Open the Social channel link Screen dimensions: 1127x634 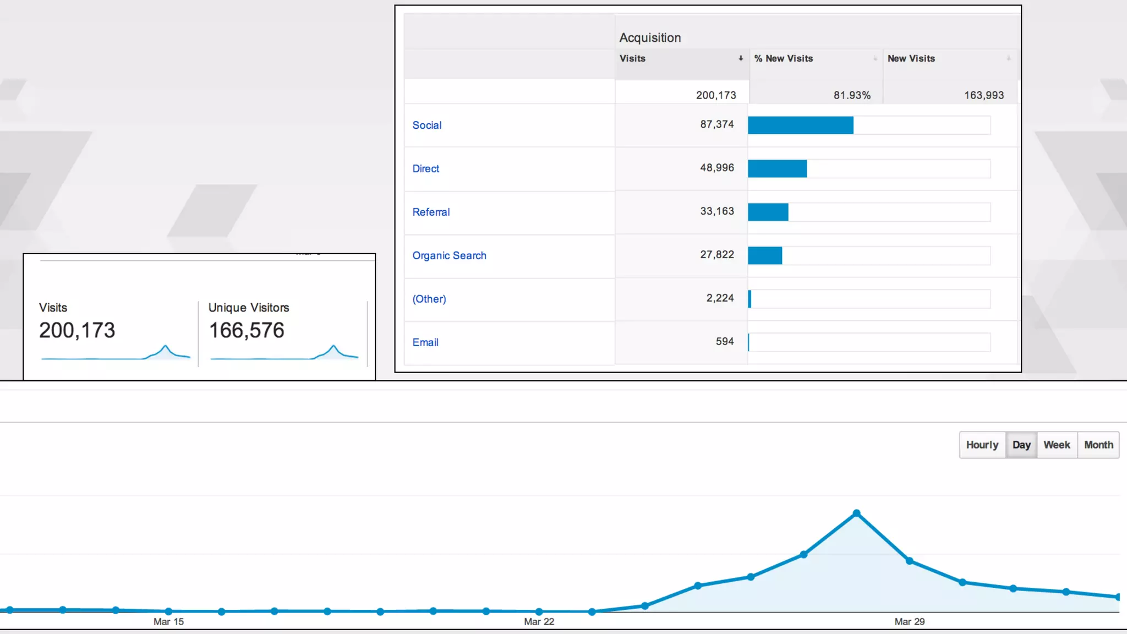point(427,125)
